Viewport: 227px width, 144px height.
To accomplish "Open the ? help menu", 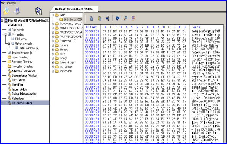I will (19, 3).
